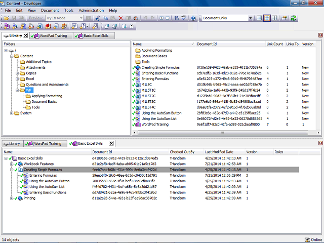Click the Undo arrow icon

(145, 18)
